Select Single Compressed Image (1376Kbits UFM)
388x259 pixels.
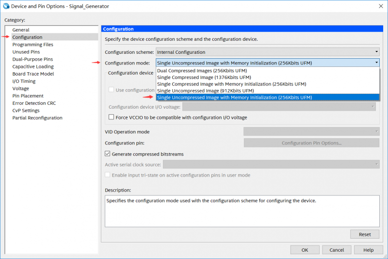204,77
